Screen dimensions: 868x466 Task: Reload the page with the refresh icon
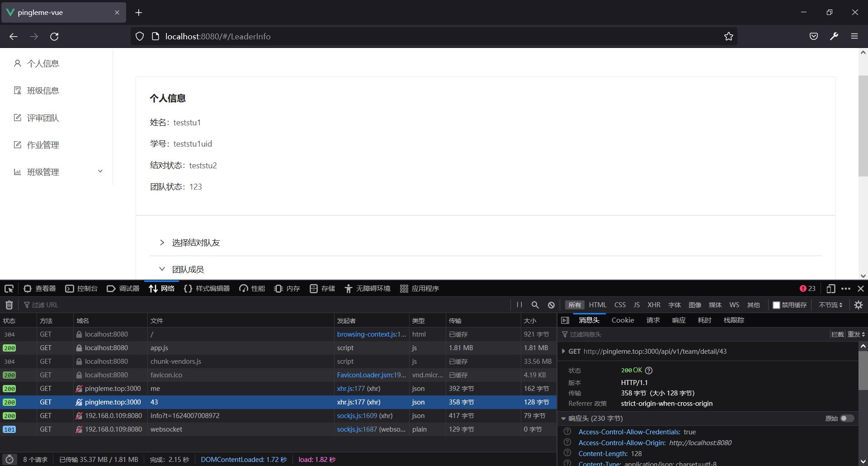pyautogui.click(x=54, y=37)
